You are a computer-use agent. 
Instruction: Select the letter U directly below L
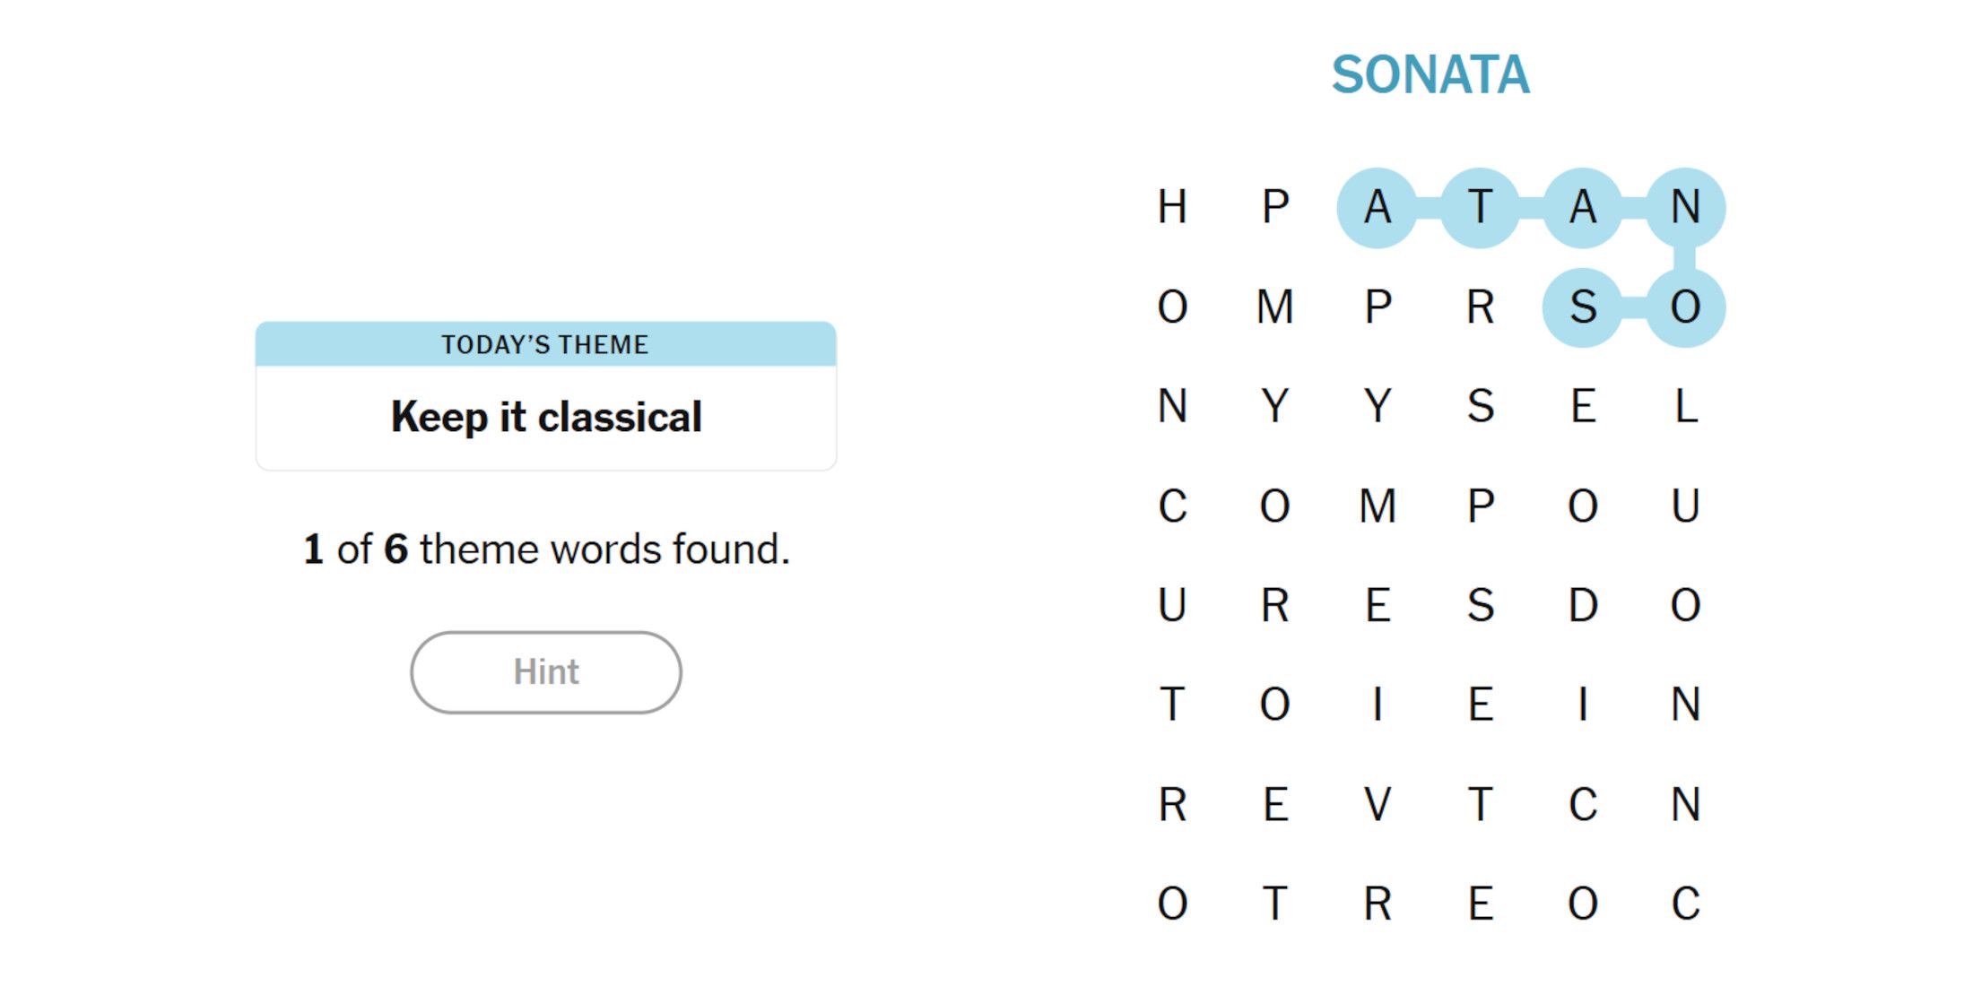click(1685, 506)
